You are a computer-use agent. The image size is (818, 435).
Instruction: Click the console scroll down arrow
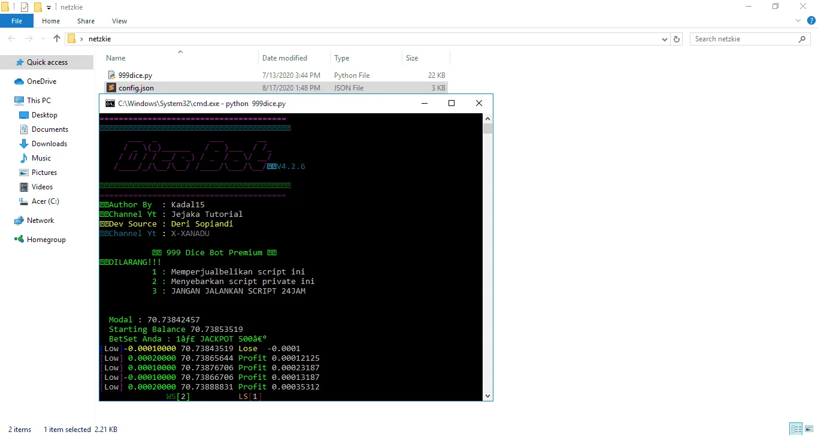click(487, 395)
